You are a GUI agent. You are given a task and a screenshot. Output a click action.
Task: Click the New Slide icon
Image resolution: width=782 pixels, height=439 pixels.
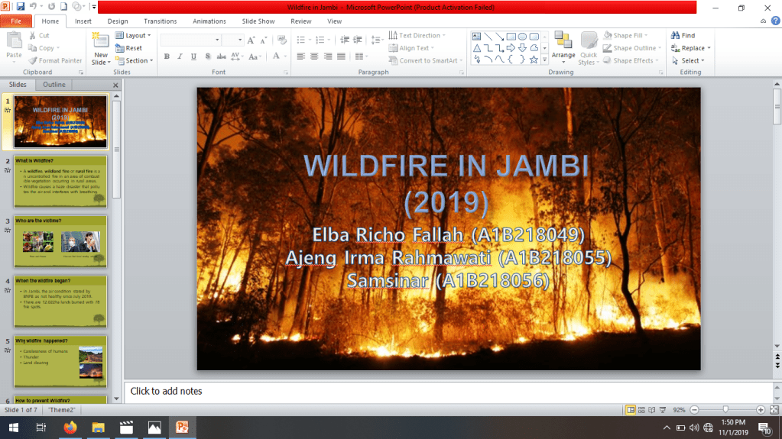tap(101, 42)
